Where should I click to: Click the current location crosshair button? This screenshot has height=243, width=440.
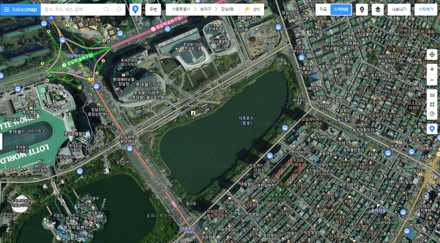pos(432,55)
